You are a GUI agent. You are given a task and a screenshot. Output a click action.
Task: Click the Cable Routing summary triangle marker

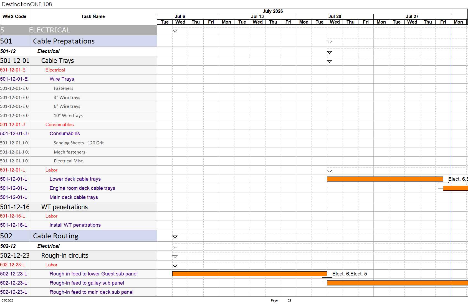click(175, 237)
